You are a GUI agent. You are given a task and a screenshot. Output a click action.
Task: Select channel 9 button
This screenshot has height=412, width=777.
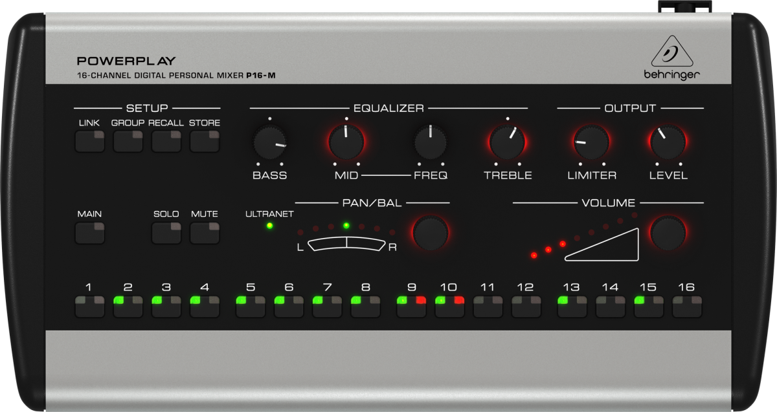point(412,306)
